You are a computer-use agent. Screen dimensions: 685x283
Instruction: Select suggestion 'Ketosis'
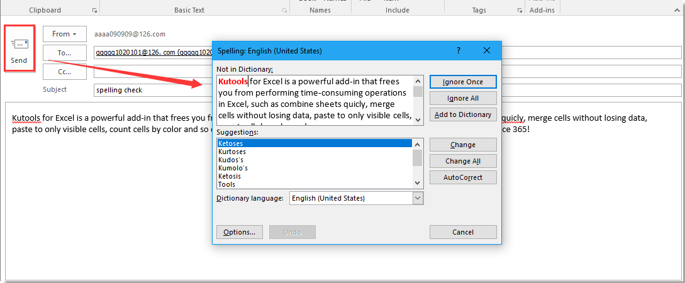click(x=315, y=176)
